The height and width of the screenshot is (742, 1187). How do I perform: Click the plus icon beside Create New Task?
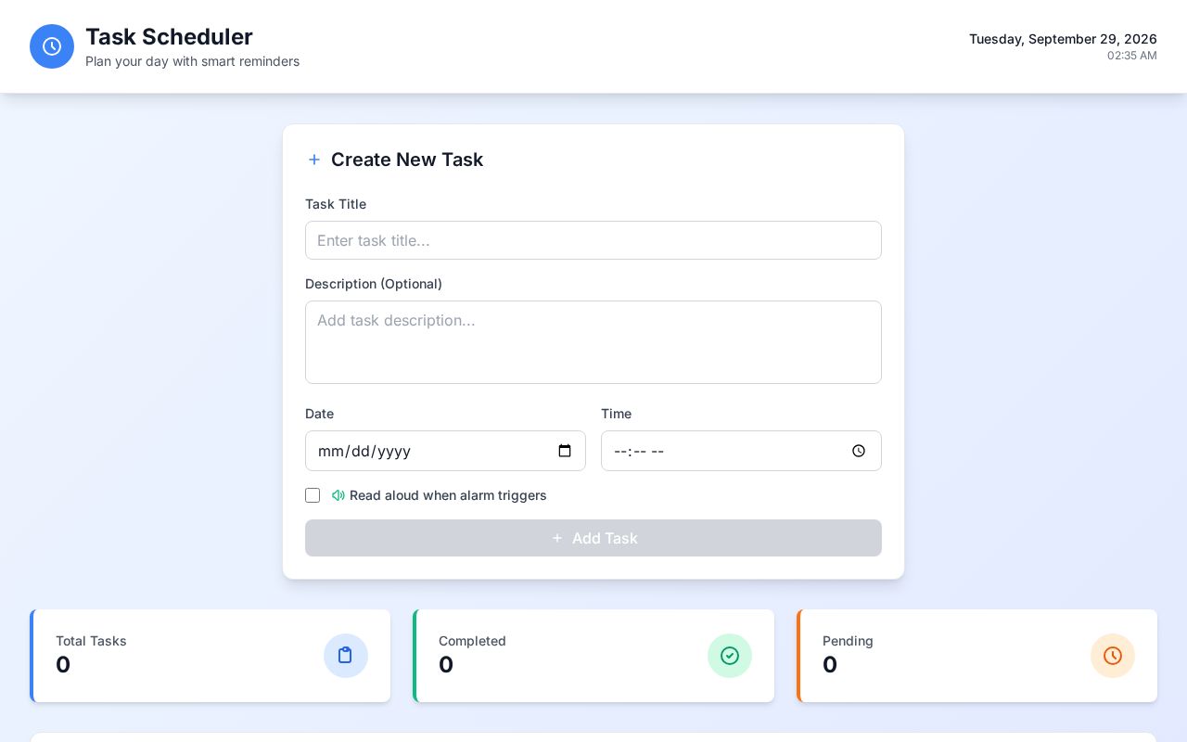314,160
